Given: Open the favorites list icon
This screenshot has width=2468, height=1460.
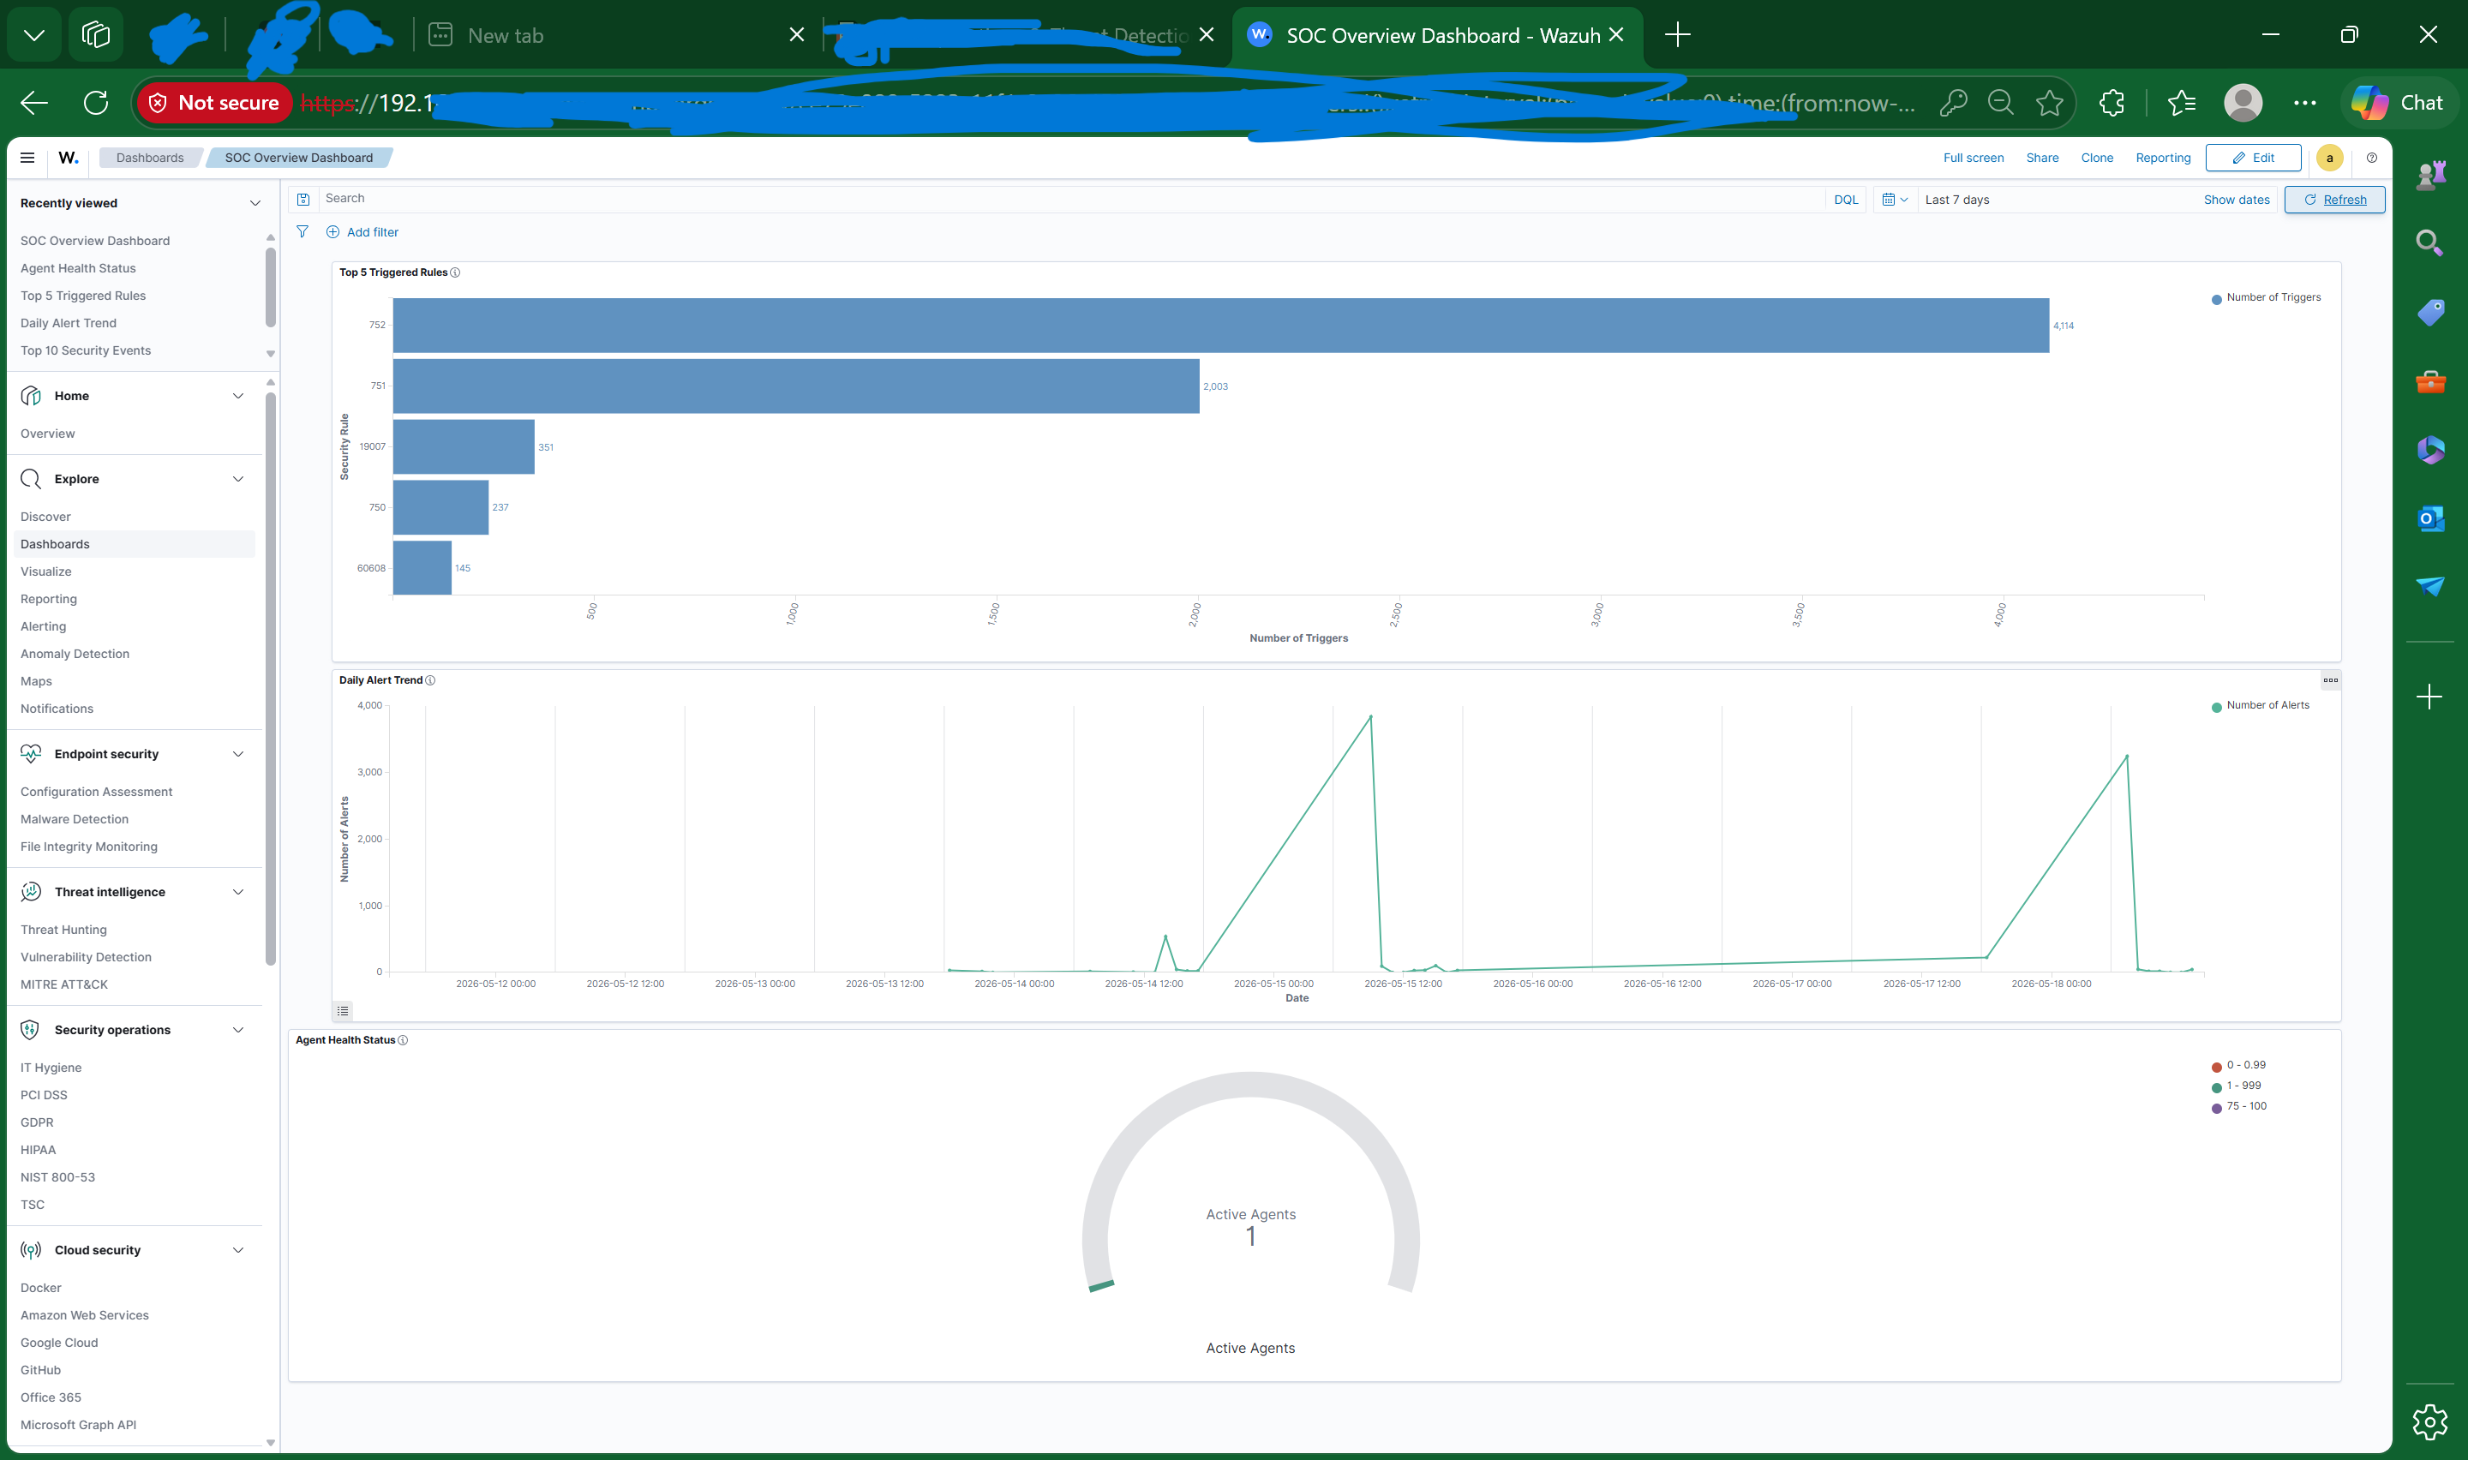Looking at the screenshot, I should pos(2182,102).
